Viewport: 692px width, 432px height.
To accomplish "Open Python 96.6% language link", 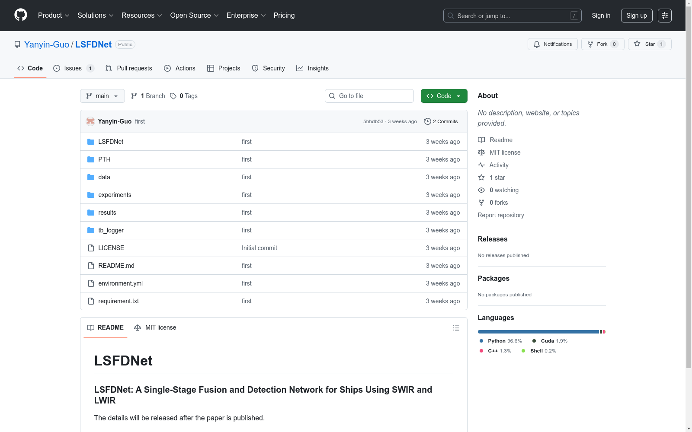I will [501, 341].
